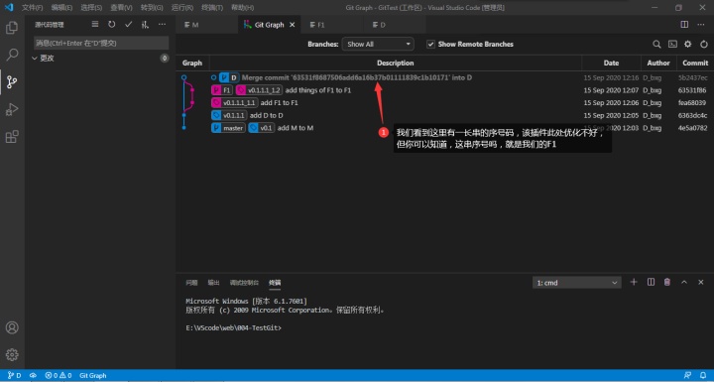Open the Manage gear in activity bar
The height and width of the screenshot is (382, 714).
pyautogui.click(x=12, y=354)
